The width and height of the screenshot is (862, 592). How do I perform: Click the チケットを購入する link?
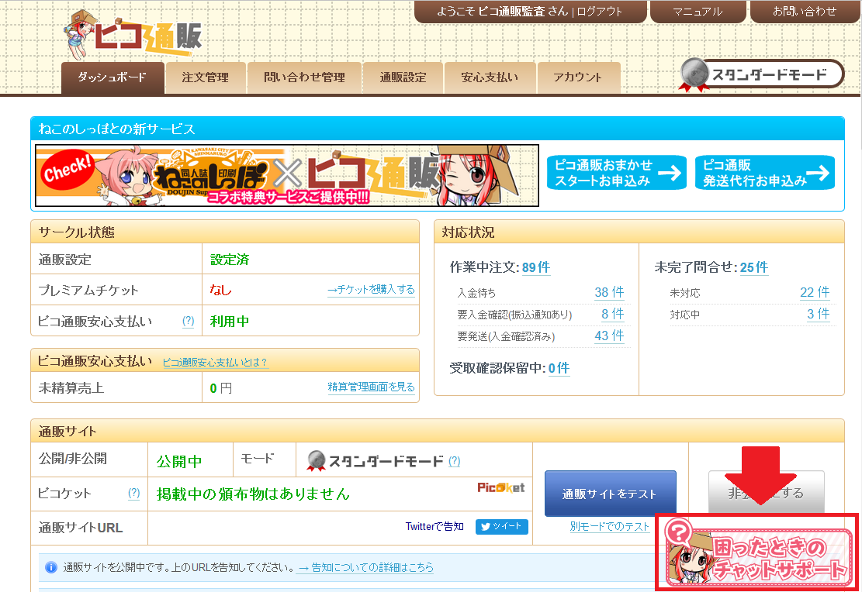[x=371, y=290]
